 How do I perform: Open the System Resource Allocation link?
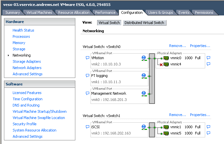point(34,130)
